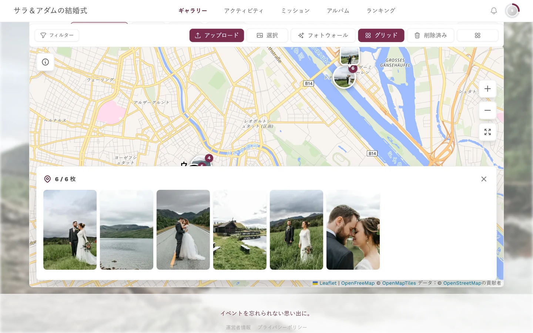
Task: Click the アップロード upload button
Action: click(x=217, y=36)
